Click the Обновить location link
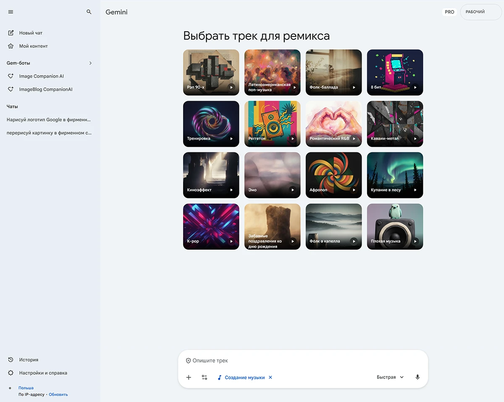Viewport: 504px width, 402px height. pyautogui.click(x=58, y=394)
